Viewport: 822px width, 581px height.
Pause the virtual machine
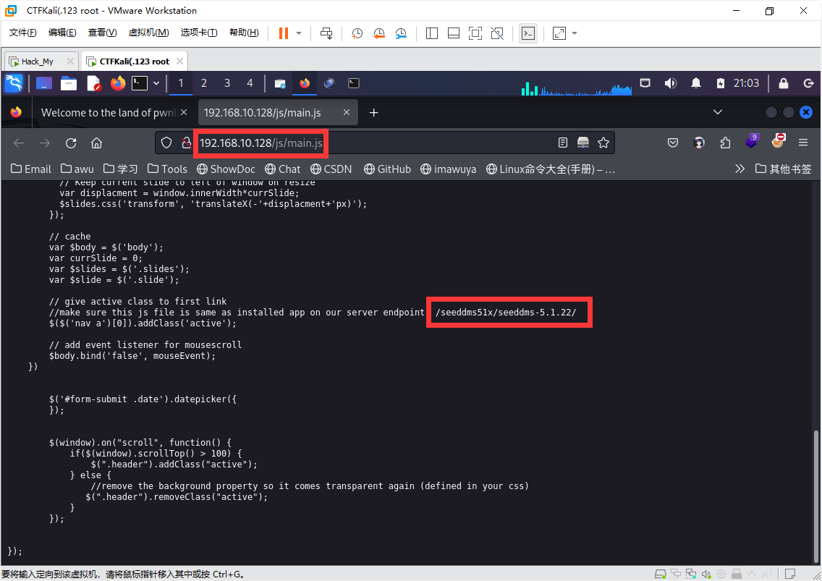tap(284, 33)
